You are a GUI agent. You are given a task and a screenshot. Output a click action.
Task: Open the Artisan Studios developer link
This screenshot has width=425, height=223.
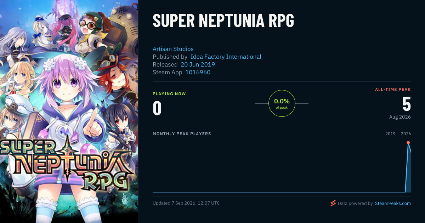(173, 49)
